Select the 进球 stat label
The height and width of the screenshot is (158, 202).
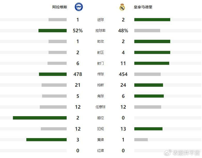(101, 20)
